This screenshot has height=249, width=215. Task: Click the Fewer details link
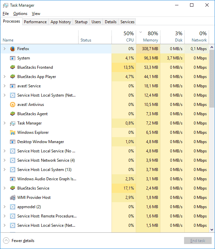point(23,241)
